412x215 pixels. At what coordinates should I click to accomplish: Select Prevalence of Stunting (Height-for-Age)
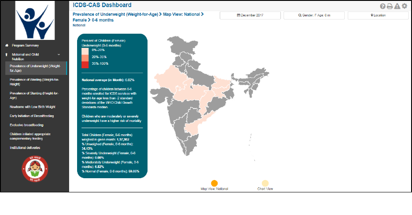point(34,95)
